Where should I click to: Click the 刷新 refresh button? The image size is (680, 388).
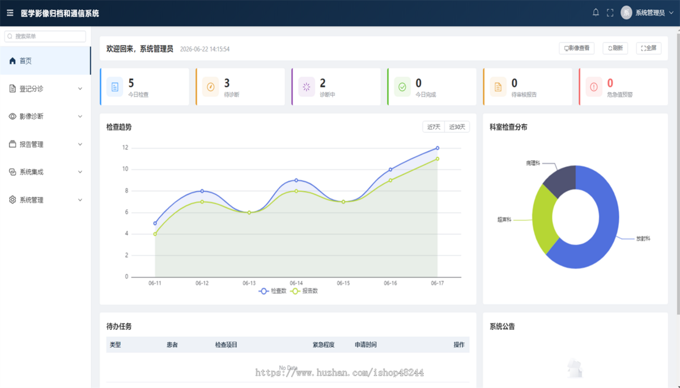click(x=615, y=48)
